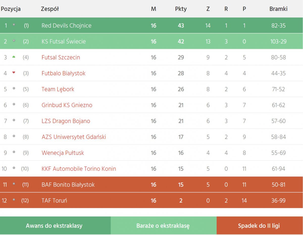The height and width of the screenshot is (235, 303).
Task: Click the position dot for Red Devils Chojnice
Action: pyautogui.click(x=14, y=25)
